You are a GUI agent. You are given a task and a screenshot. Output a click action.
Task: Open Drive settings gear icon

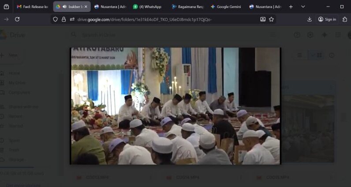pyautogui.click(x=310, y=35)
